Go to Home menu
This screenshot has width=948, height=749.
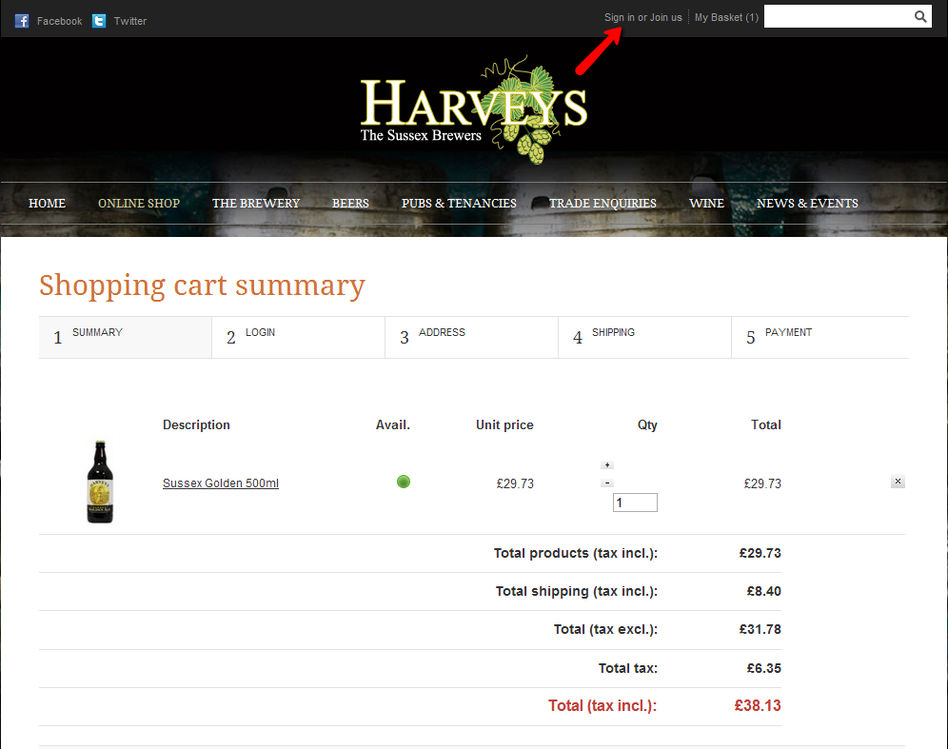click(x=48, y=203)
